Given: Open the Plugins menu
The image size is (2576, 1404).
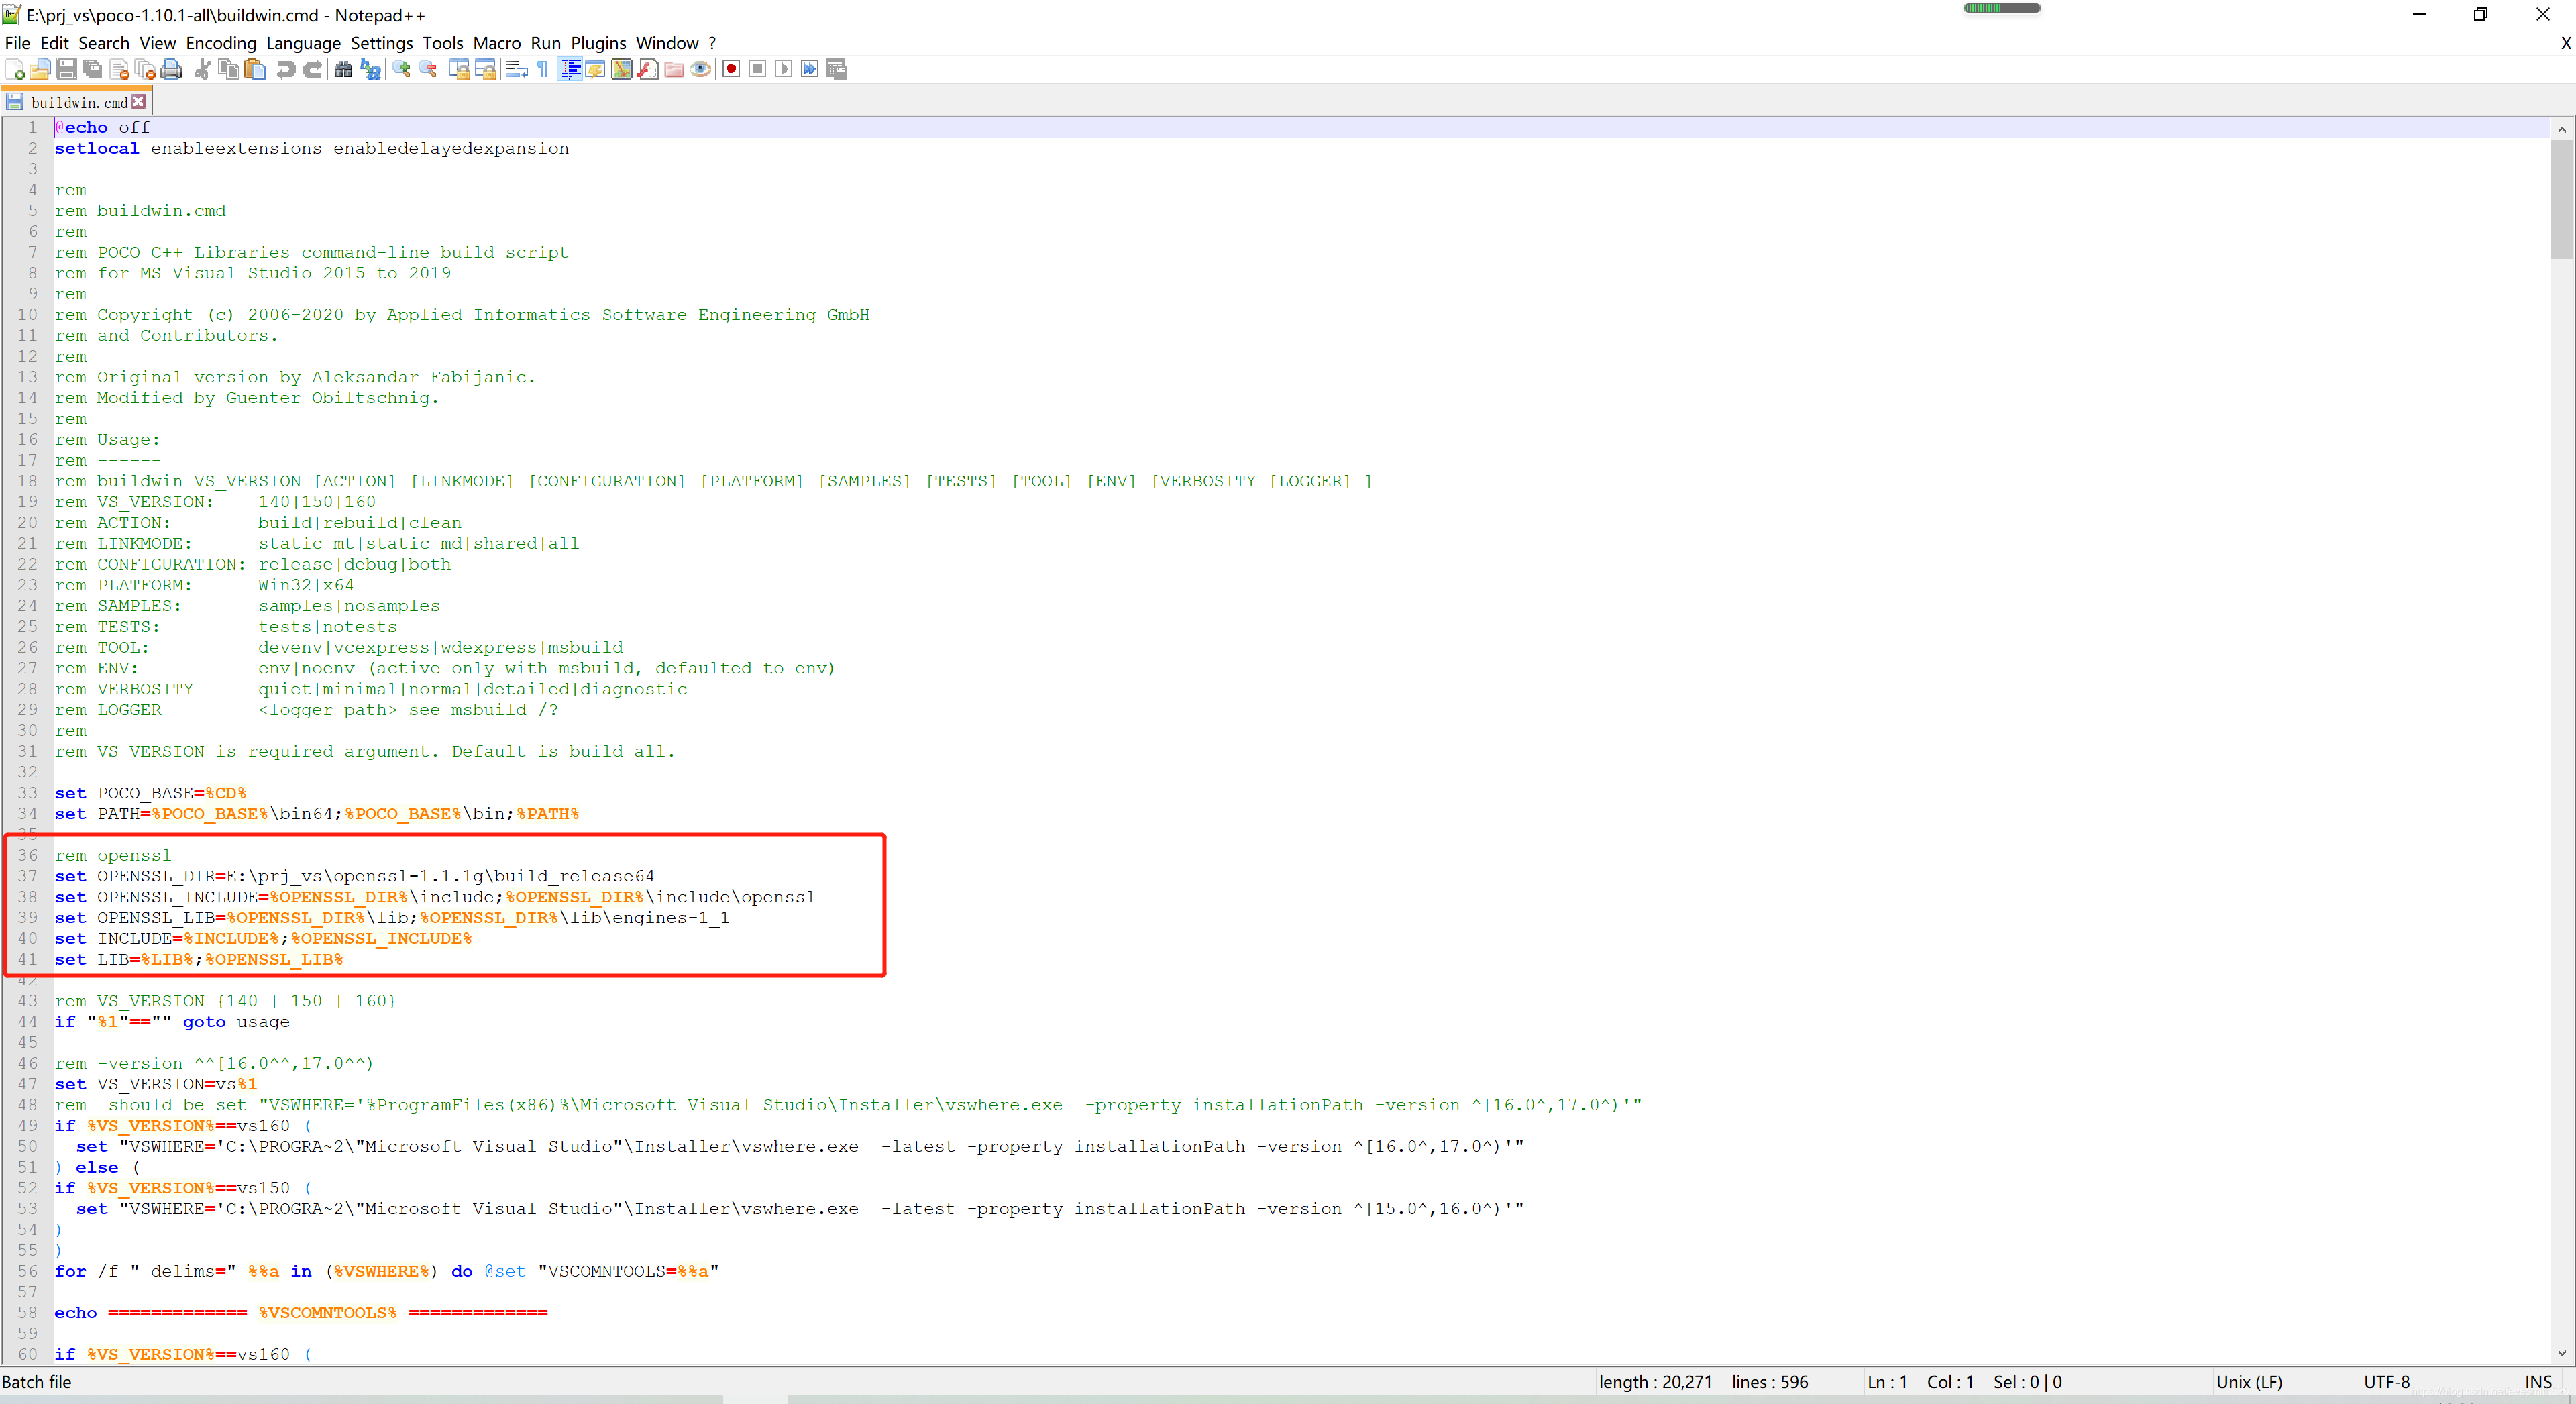Looking at the screenshot, I should (597, 43).
